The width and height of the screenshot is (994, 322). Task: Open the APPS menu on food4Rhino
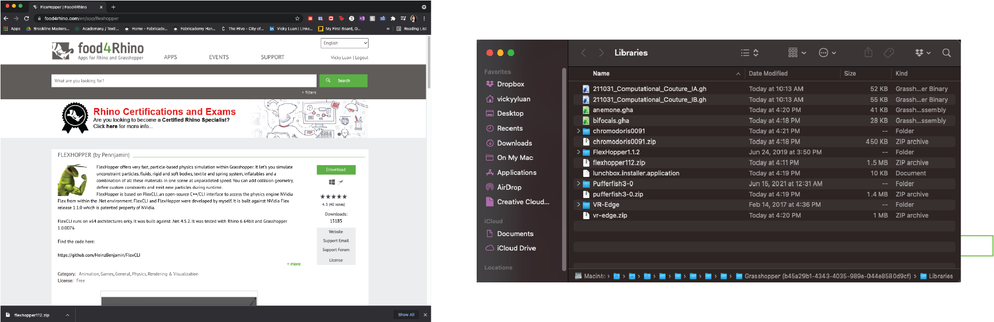click(170, 57)
